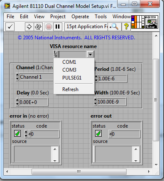The image size is (164, 181).
Task: Click the Period stepper arrows
Action: (96, 79)
